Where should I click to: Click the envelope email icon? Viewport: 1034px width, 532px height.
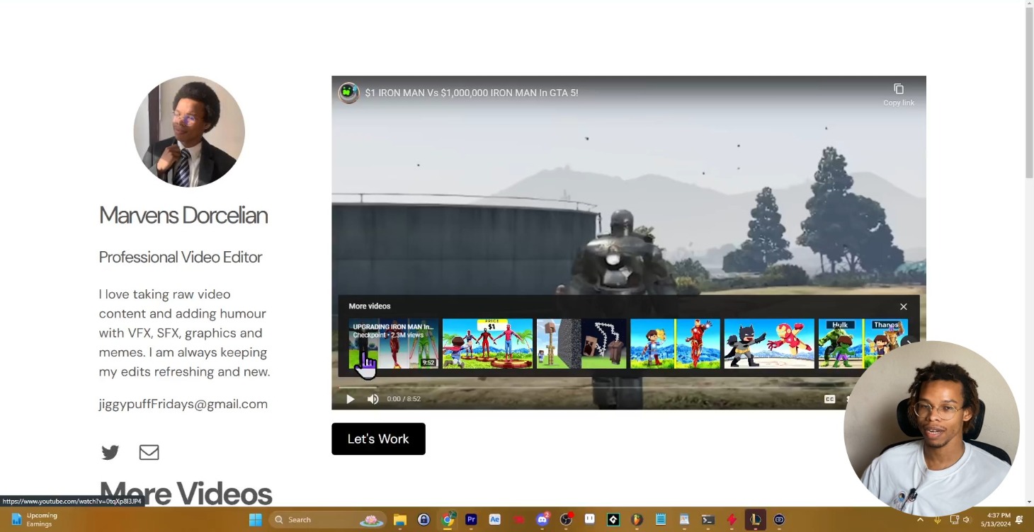tap(149, 452)
